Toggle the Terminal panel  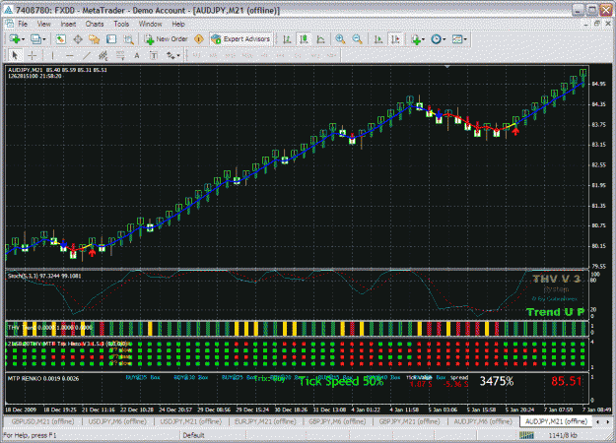[x=111, y=39]
